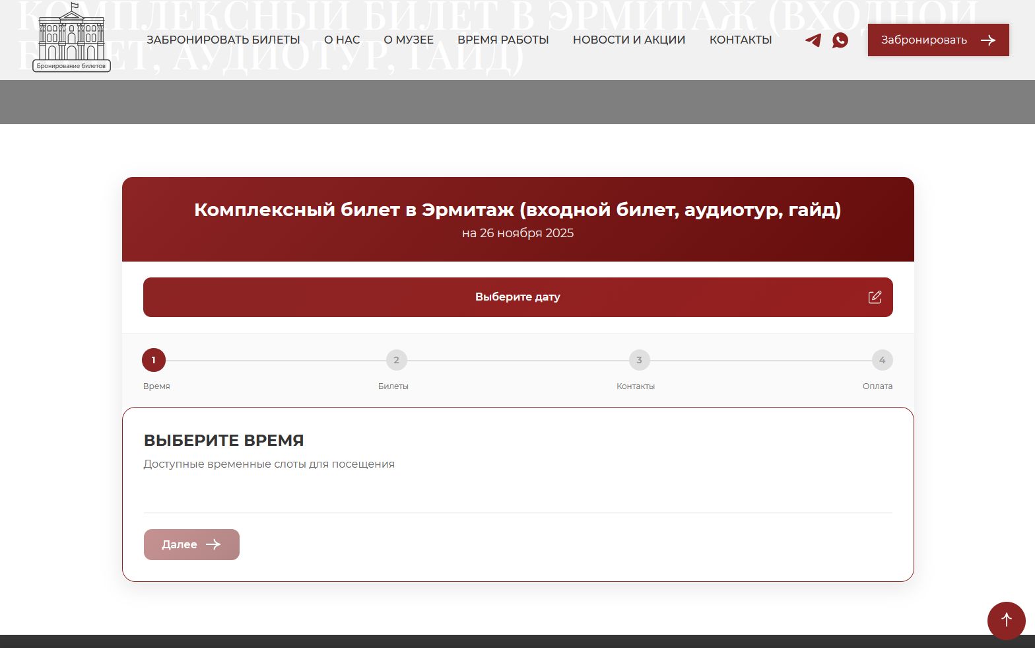Jump to step 3 Контакты
Screen dimensions: 1035x648
(639, 360)
